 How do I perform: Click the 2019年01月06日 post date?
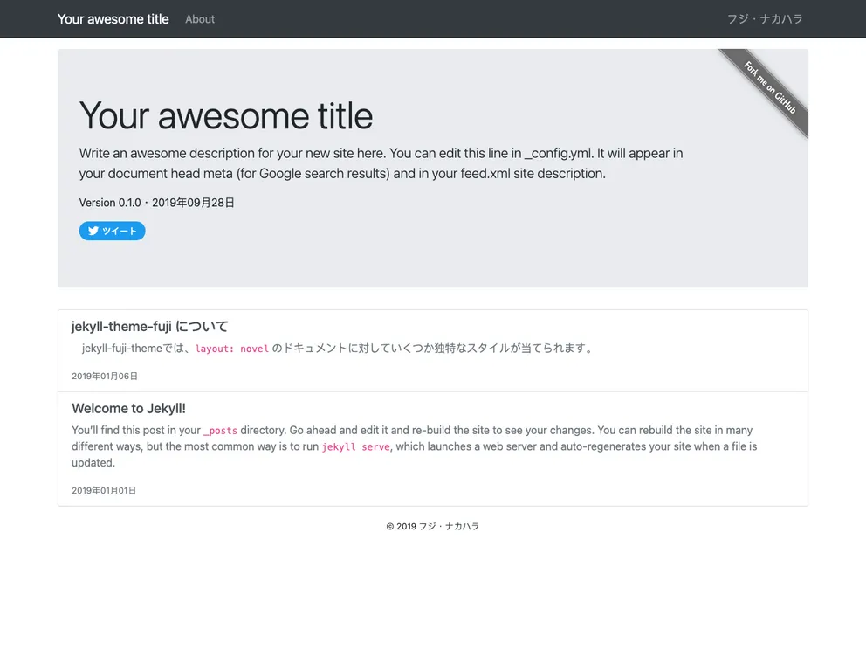104,377
